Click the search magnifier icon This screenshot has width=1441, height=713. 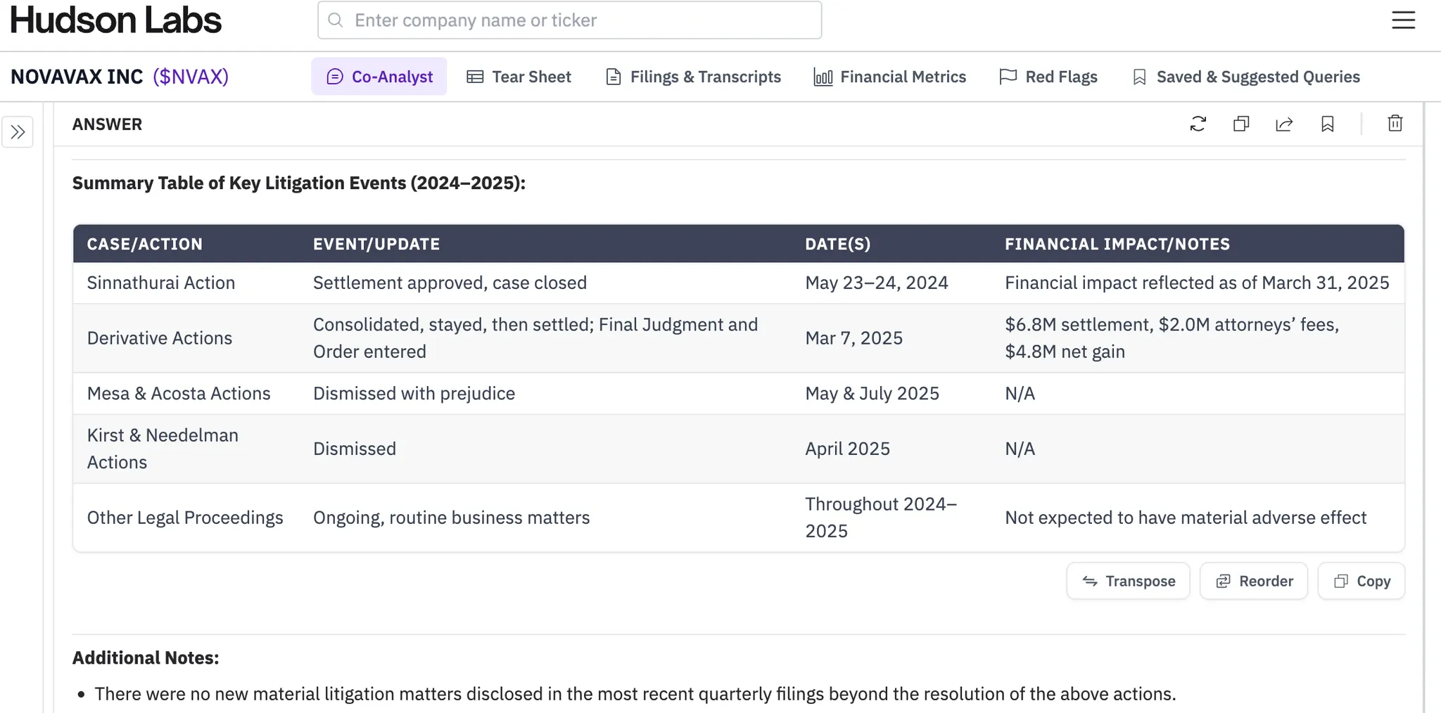tap(336, 20)
